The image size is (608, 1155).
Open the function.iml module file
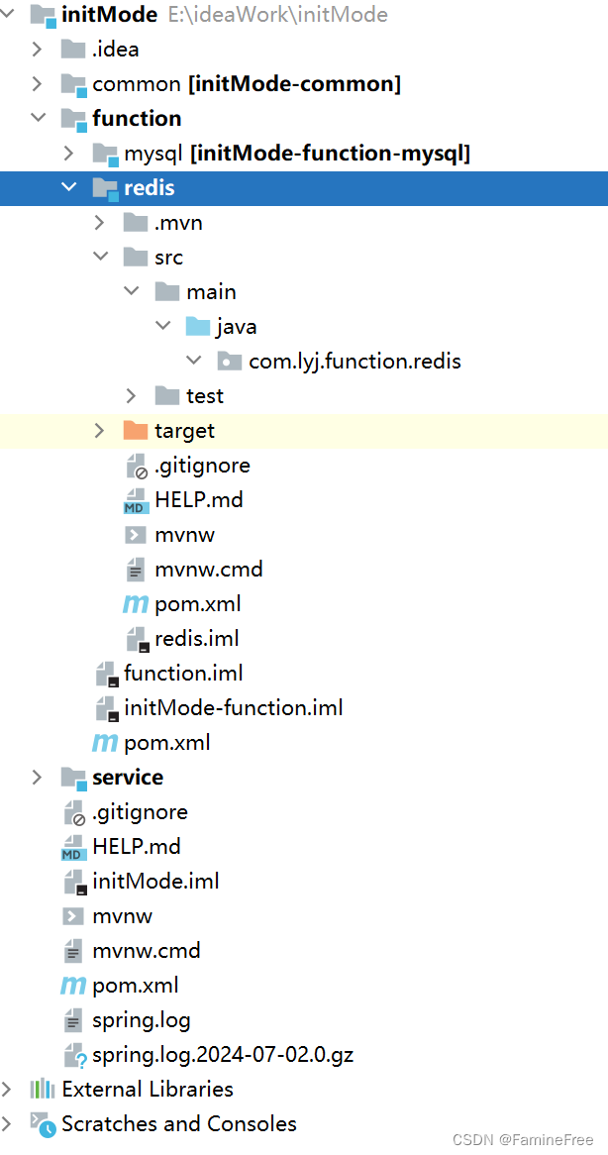(x=183, y=673)
